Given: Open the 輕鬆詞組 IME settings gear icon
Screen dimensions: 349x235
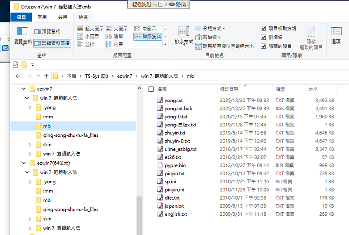Looking at the screenshot, I should [178, 4].
